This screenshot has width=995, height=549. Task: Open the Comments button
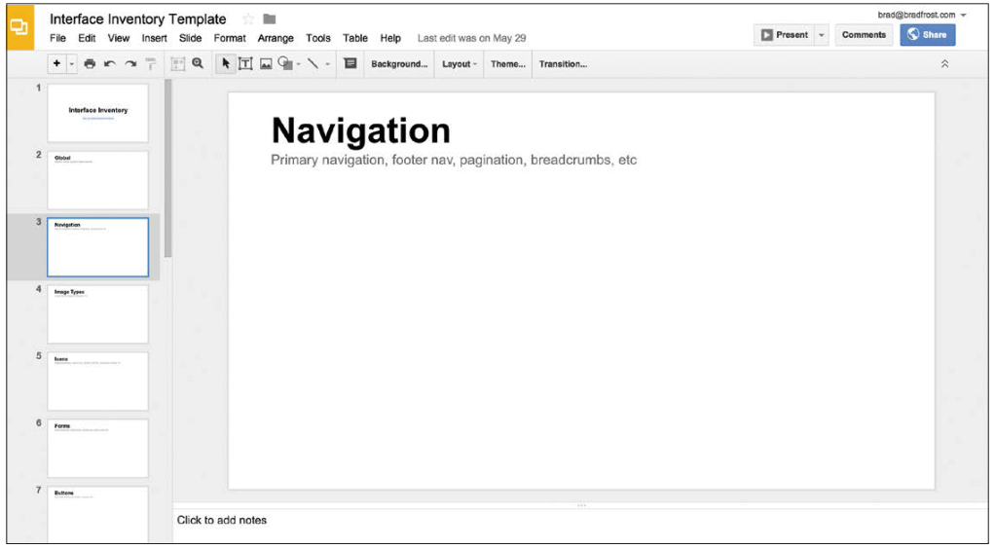point(864,35)
